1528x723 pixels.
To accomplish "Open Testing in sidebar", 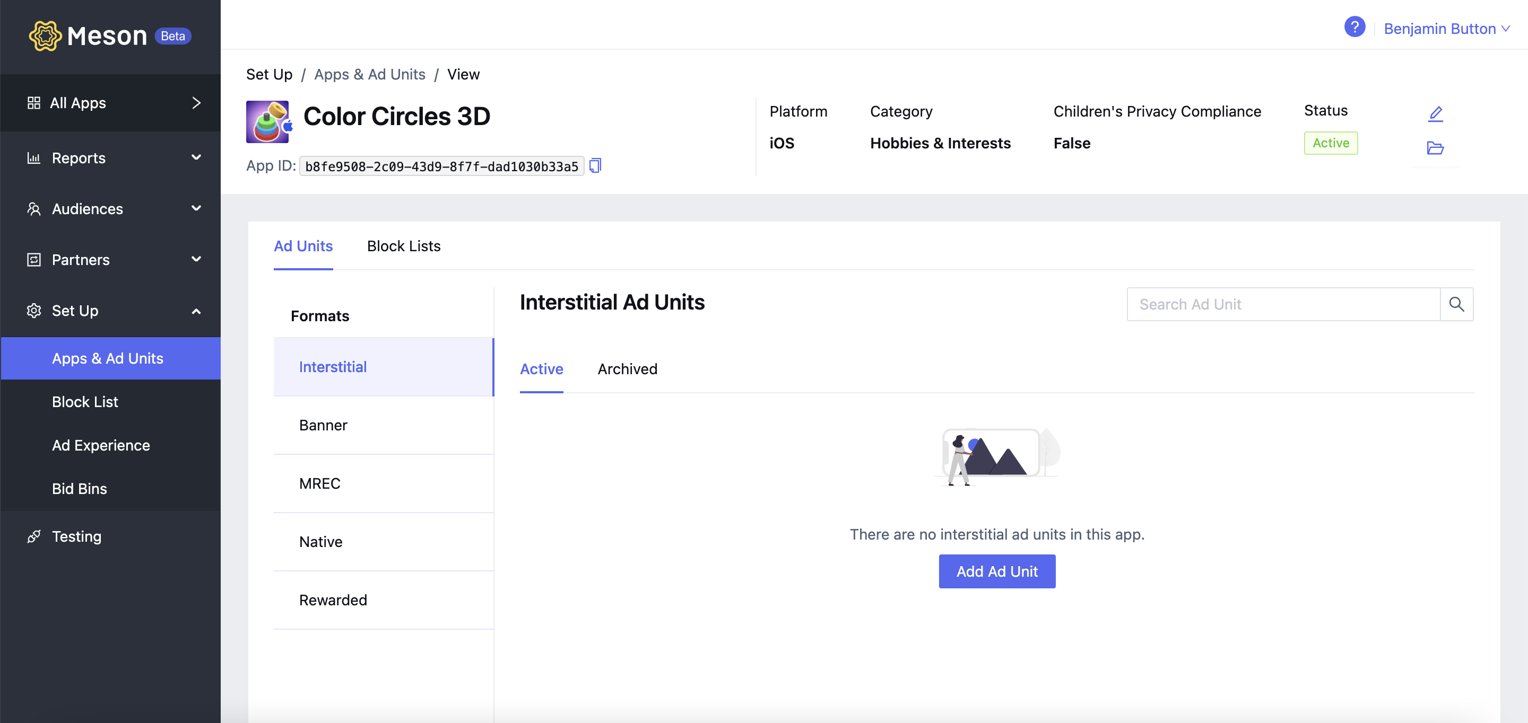I will 110,536.
